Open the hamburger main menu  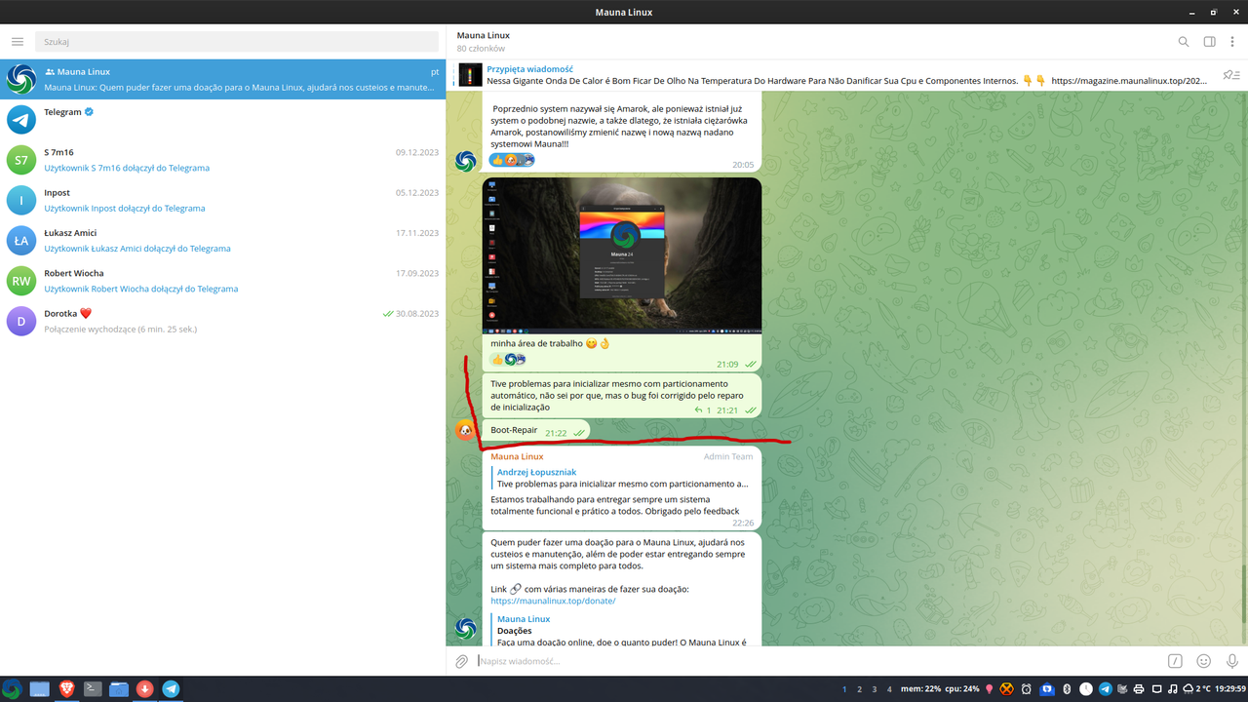click(18, 42)
